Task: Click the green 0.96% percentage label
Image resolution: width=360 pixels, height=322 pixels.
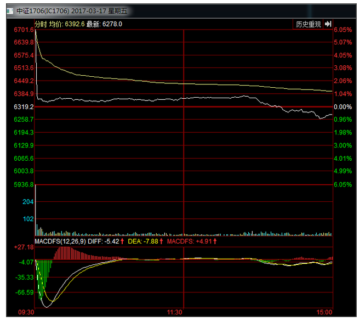Action: click(x=343, y=120)
